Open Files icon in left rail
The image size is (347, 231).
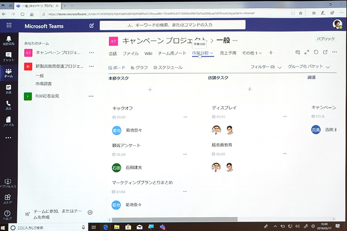pos(9,122)
